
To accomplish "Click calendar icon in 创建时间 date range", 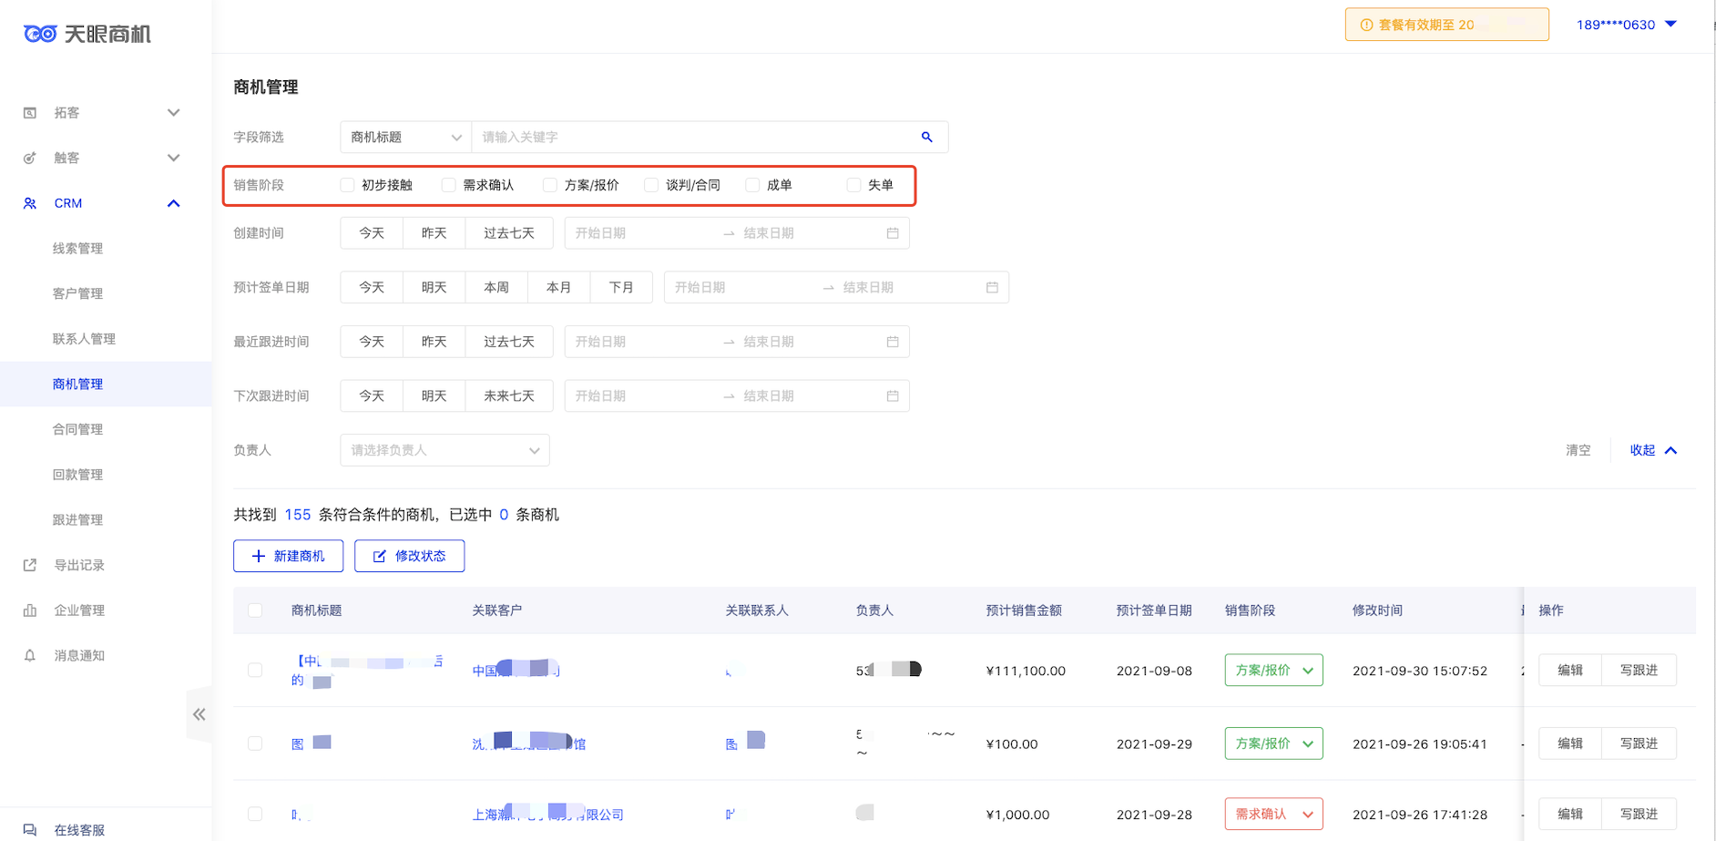I will click(x=893, y=233).
